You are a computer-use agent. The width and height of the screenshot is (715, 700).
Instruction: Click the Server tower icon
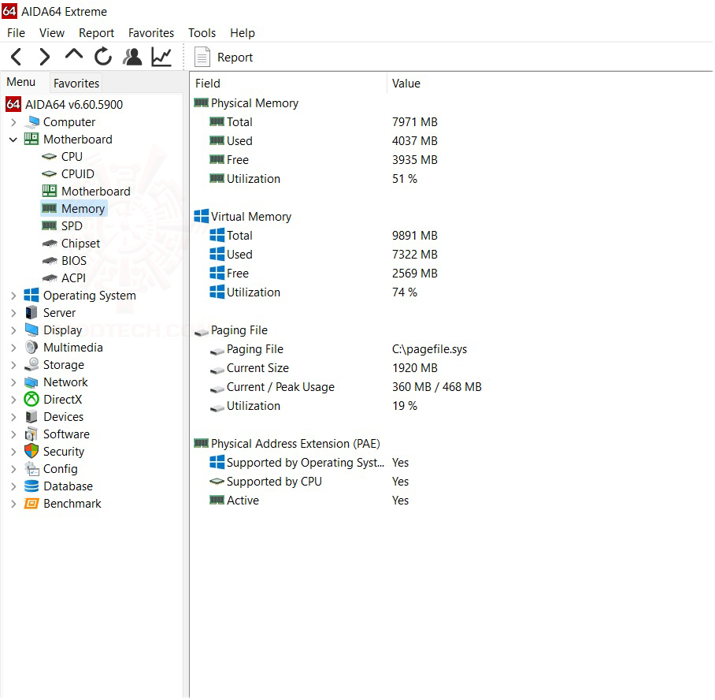click(x=31, y=312)
